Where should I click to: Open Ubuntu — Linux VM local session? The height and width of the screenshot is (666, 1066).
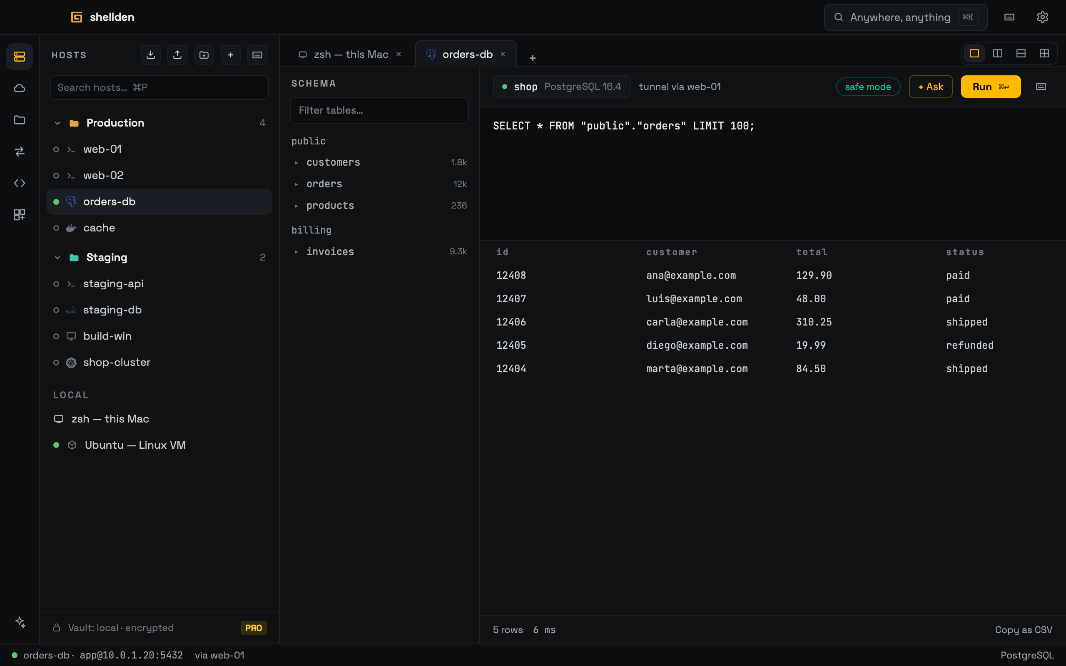159,445
